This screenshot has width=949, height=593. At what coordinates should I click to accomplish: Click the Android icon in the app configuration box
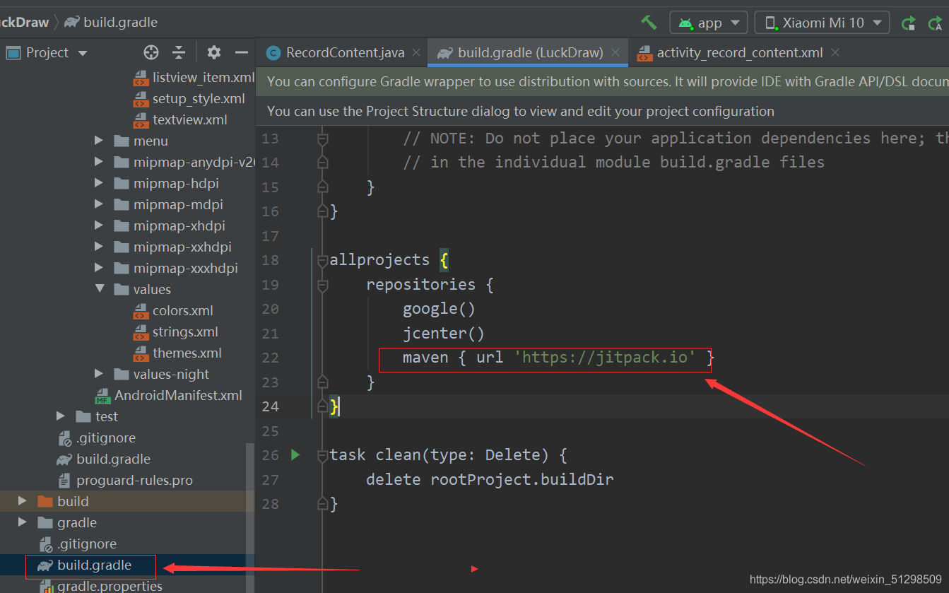click(x=685, y=23)
